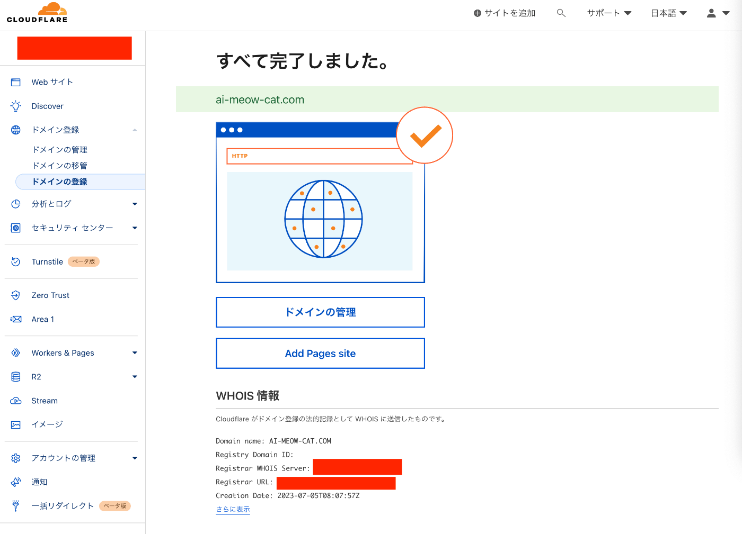
Task: Click the 一括リダイレクト ベータ版 badge
Action: click(x=115, y=506)
